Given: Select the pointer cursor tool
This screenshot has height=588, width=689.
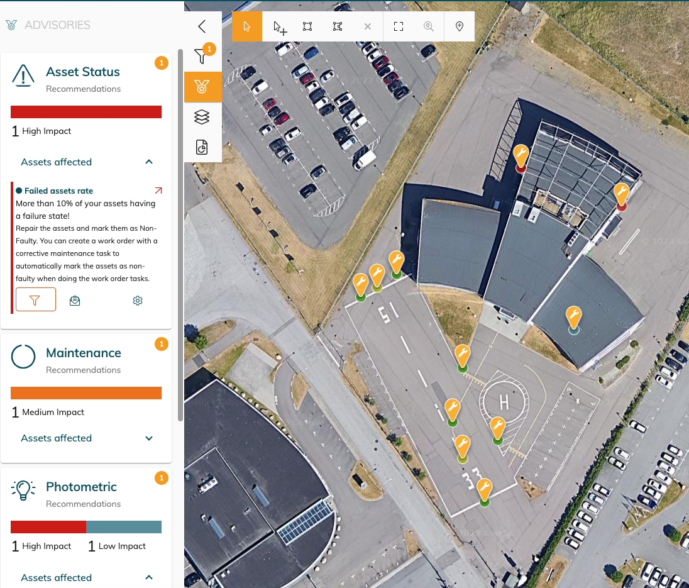Looking at the screenshot, I should [x=247, y=26].
